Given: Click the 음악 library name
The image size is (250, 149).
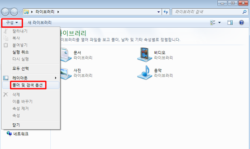Looking at the screenshot, I should click(x=158, y=71).
